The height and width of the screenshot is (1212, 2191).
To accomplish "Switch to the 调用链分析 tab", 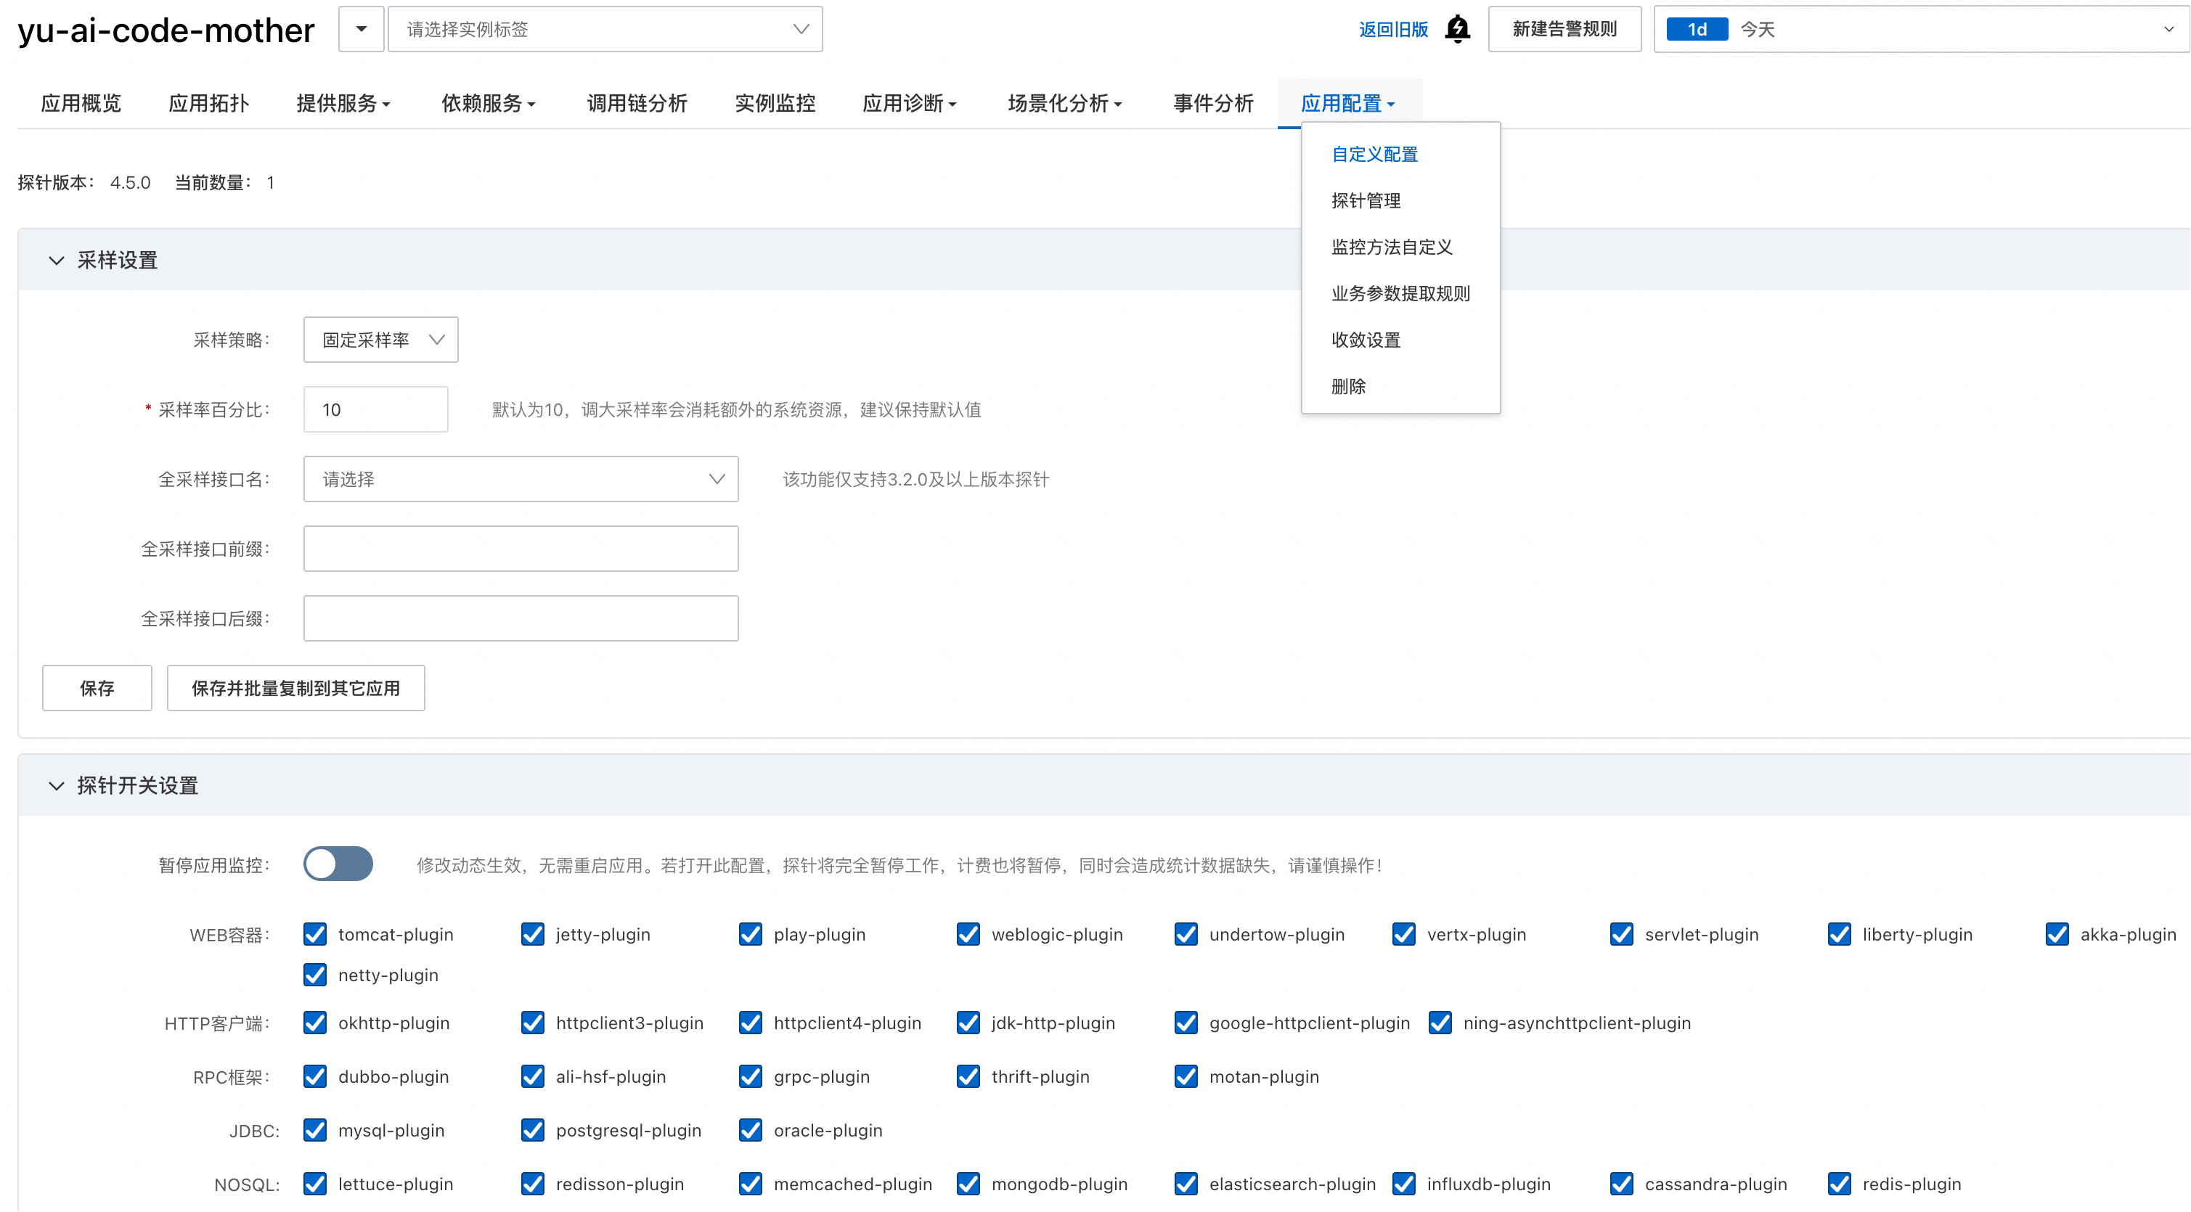I will tap(636, 104).
